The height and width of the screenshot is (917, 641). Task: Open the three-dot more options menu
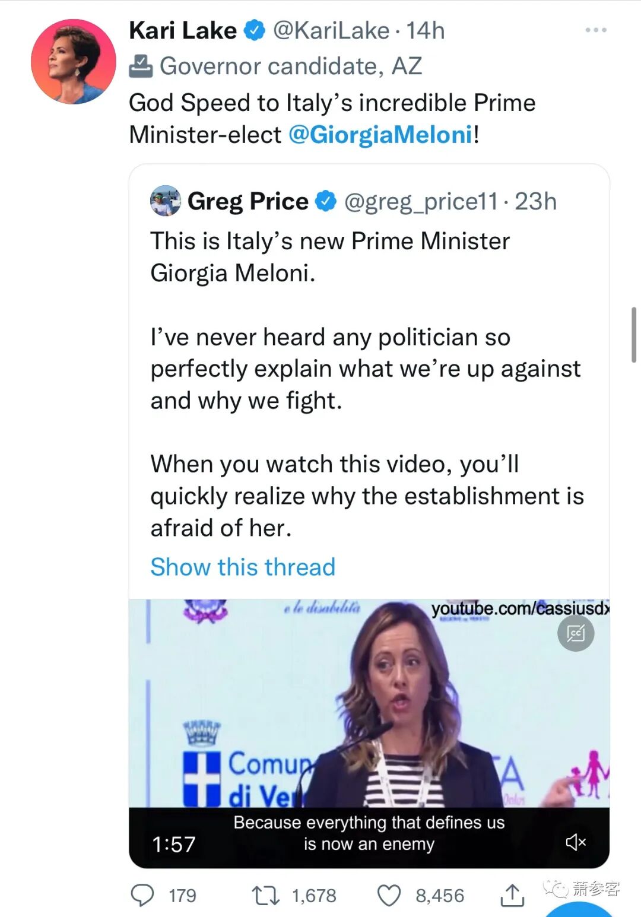(x=595, y=30)
